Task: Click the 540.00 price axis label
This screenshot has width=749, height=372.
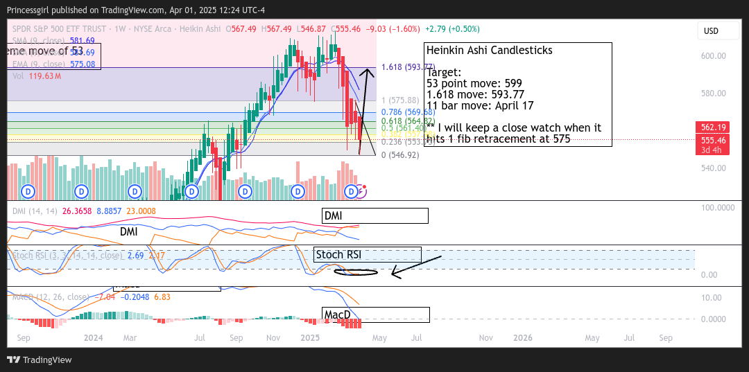Action: (712, 168)
